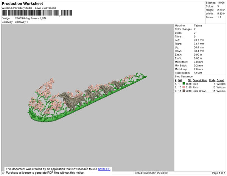Screen dimensions: 227x176
Task: Click the barcode under the Wilcom title
Action: [x=37, y=13]
